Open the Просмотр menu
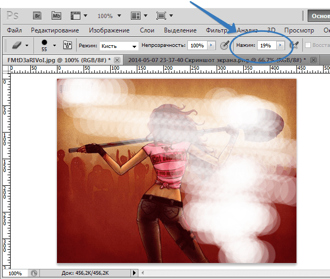 tap(299, 30)
